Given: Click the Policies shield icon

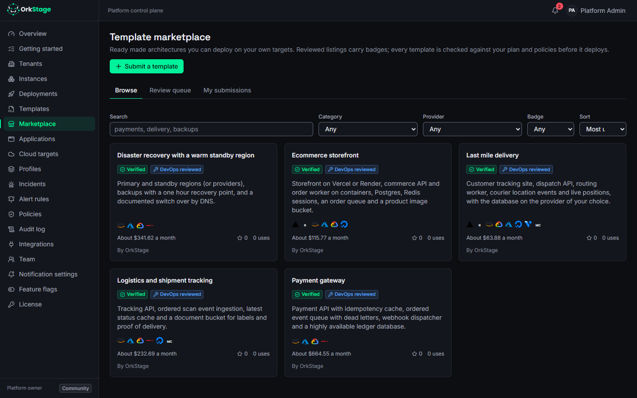Looking at the screenshot, I should 12,214.
